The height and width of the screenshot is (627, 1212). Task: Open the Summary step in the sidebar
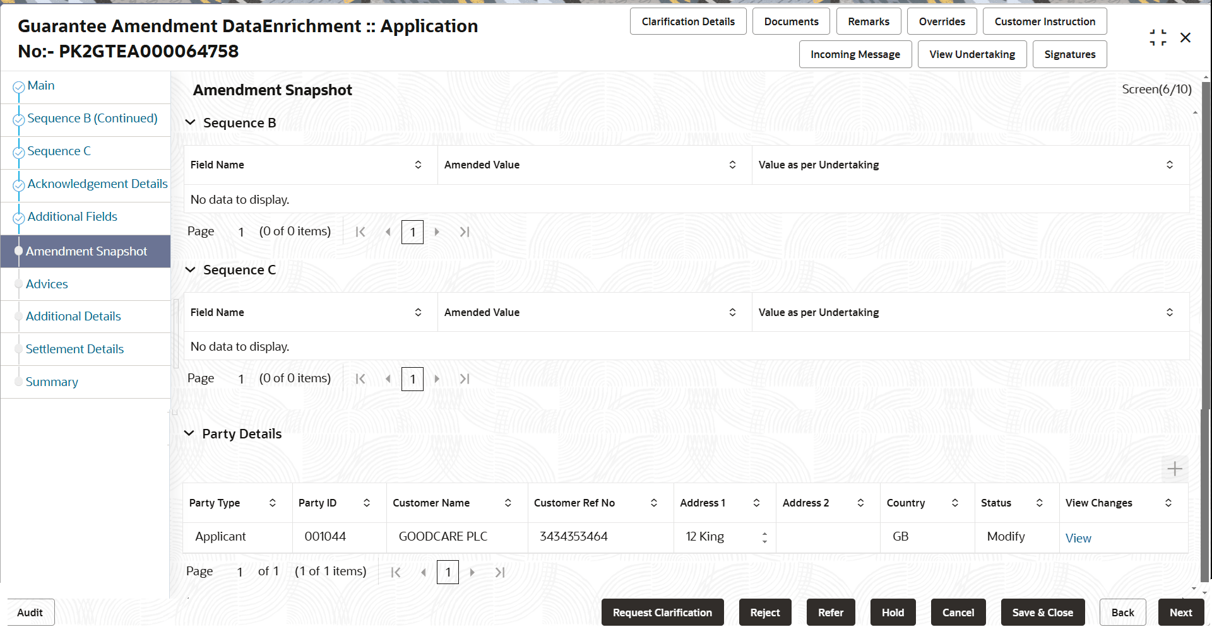coord(52,382)
